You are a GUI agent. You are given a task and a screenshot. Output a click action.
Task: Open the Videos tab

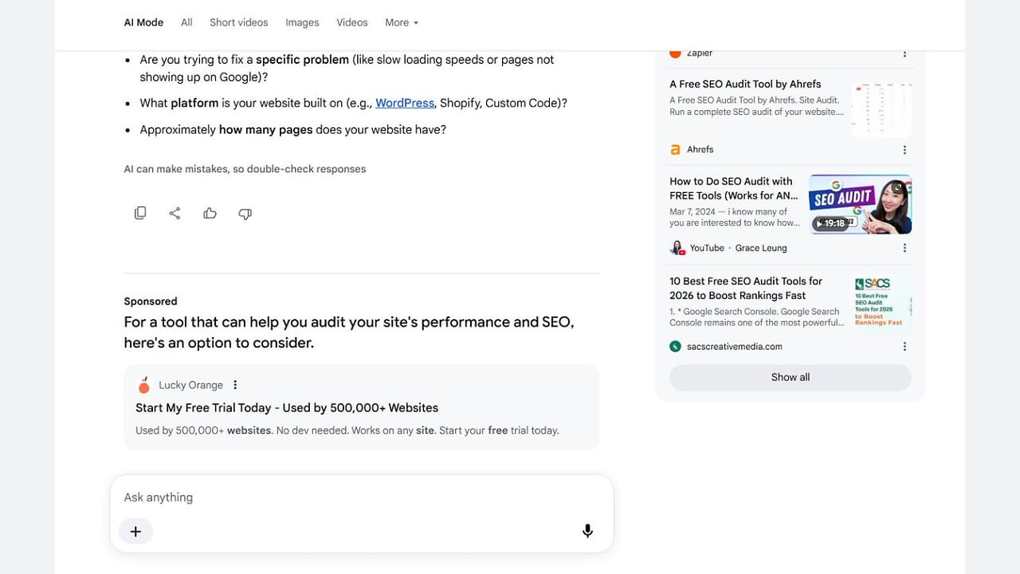click(x=352, y=22)
